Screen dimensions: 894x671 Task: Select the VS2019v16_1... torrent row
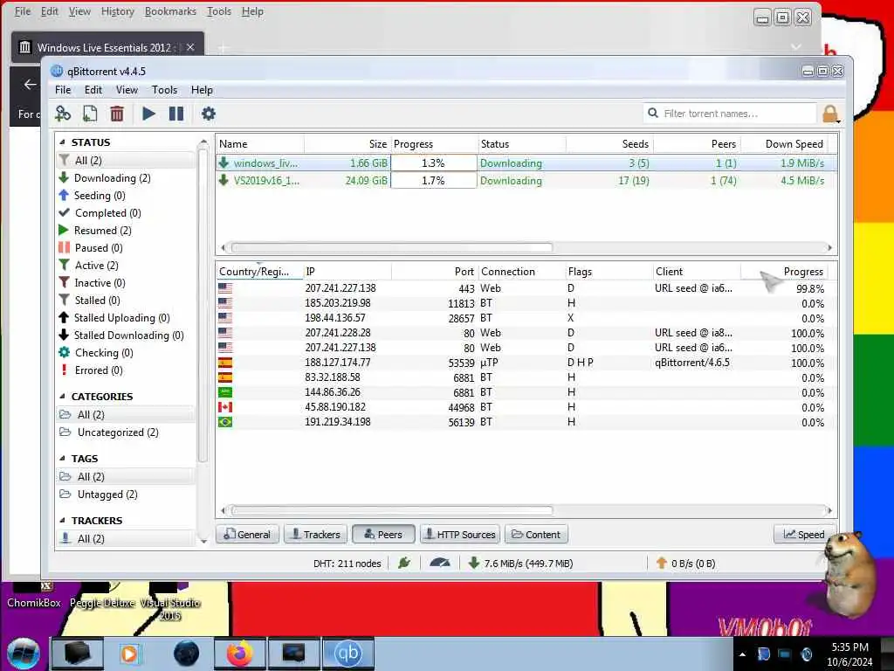coord(526,181)
